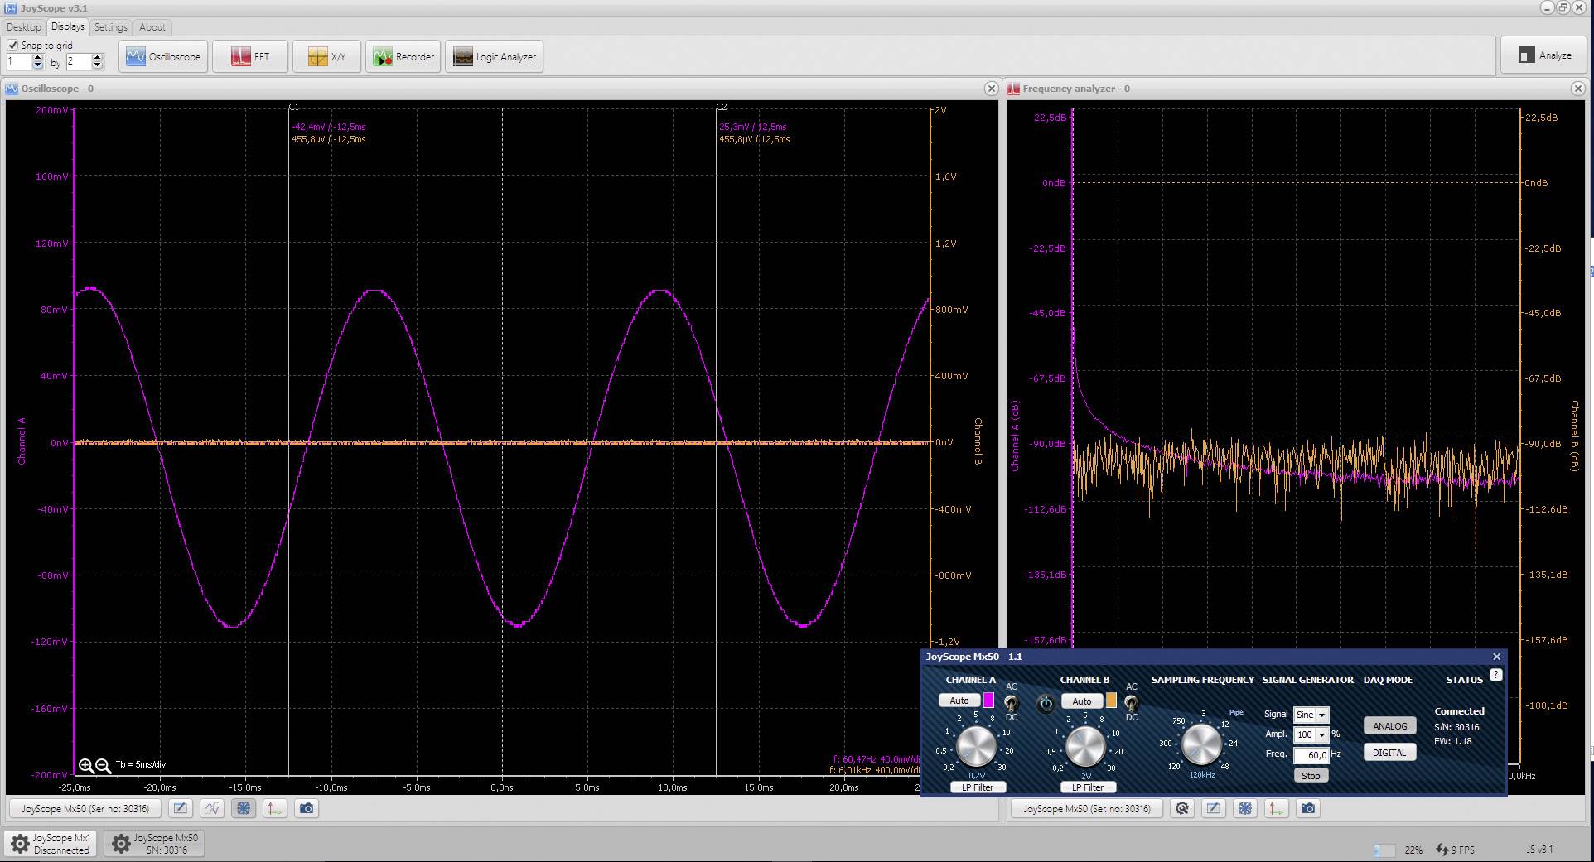Viewport: 1594px width, 862px height.
Task: Open the FFT display tool
Action: [x=250, y=56]
